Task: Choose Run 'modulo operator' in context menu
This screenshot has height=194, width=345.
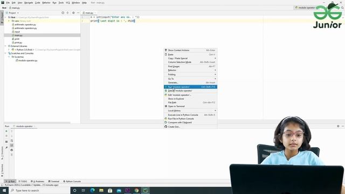Action: click(x=190, y=87)
